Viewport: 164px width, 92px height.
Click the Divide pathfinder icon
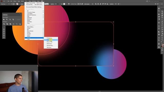pos(4,24)
